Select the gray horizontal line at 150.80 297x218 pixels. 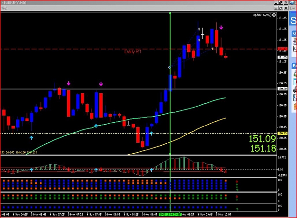point(139,89)
